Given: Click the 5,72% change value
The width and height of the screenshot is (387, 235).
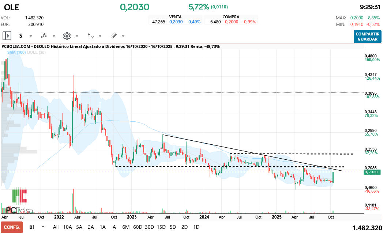Looking at the screenshot, I should pyautogui.click(x=198, y=7).
